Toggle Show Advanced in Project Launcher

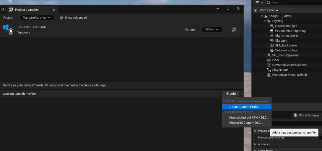(x=73, y=18)
